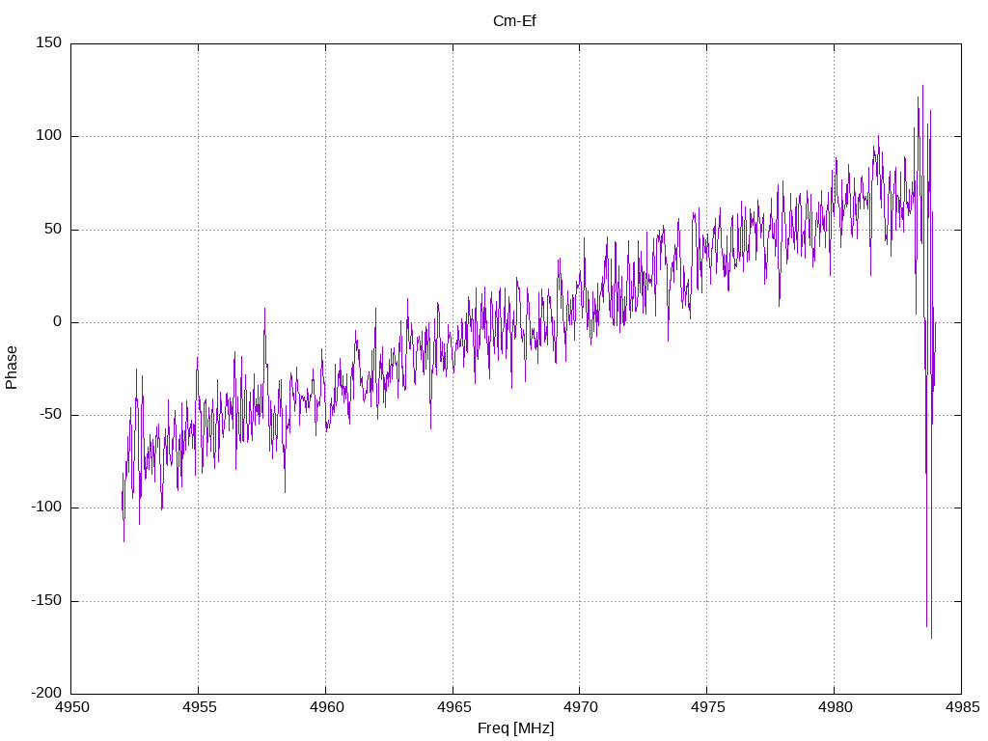Viewport: 988px width, 741px height.
Task: Click the 4965 x-axis tick label
Action: pyautogui.click(x=453, y=707)
